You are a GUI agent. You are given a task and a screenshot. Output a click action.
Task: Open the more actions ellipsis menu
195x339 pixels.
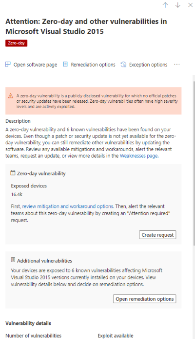click(176, 65)
